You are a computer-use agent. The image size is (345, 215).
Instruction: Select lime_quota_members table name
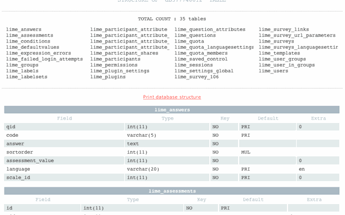[x=201, y=53]
